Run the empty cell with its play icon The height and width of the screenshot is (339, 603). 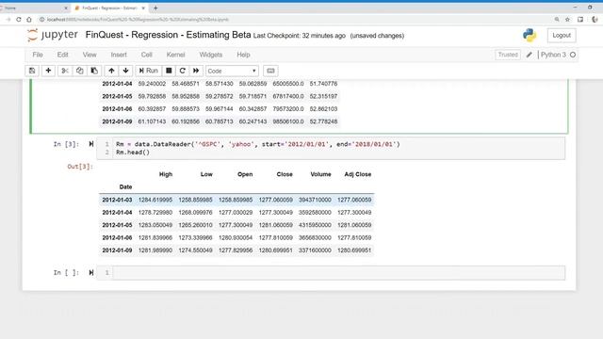tap(91, 272)
